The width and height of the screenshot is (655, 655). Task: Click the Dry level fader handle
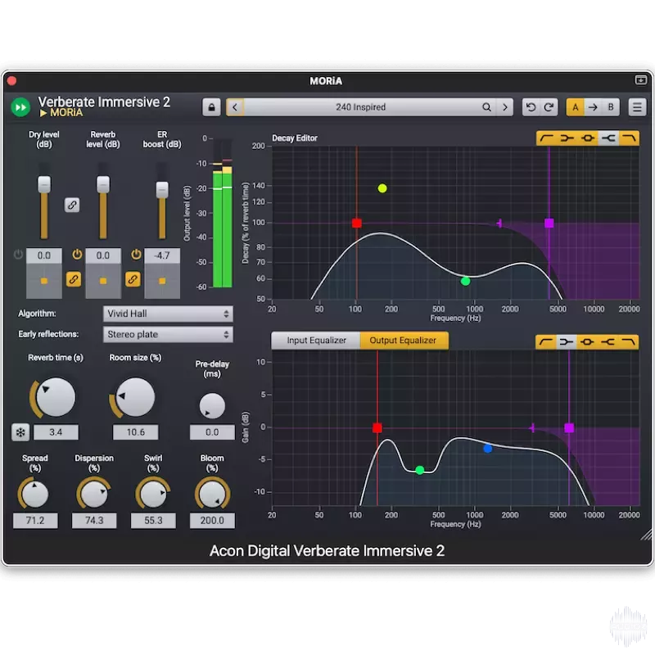(44, 184)
